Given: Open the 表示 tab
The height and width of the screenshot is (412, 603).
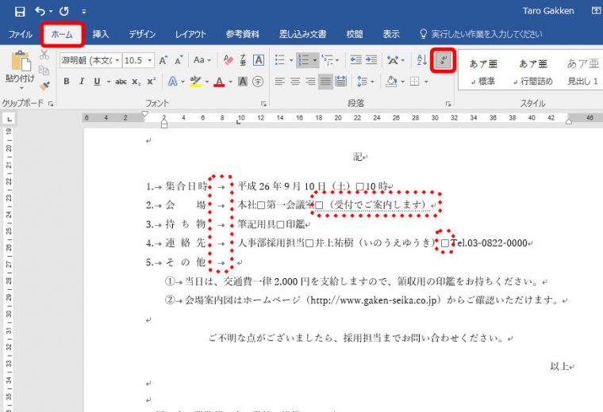Looking at the screenshot, I should 390,34.
